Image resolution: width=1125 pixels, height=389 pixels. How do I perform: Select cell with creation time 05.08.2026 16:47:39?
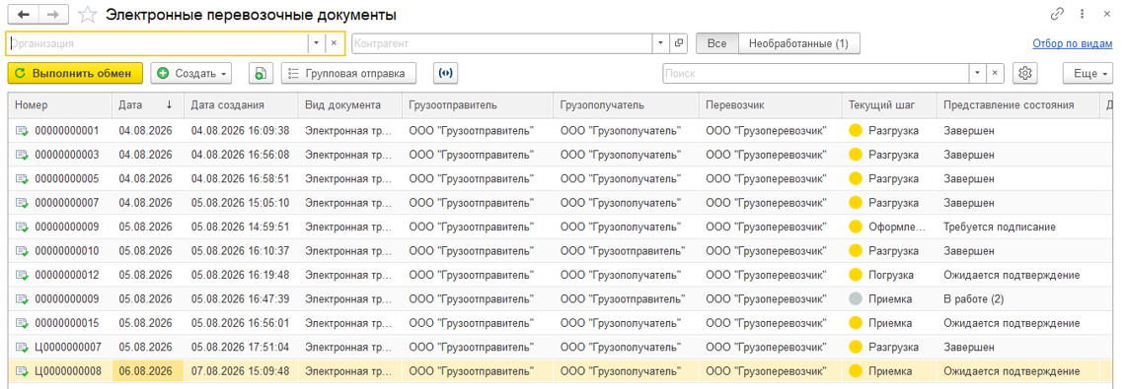241,298
